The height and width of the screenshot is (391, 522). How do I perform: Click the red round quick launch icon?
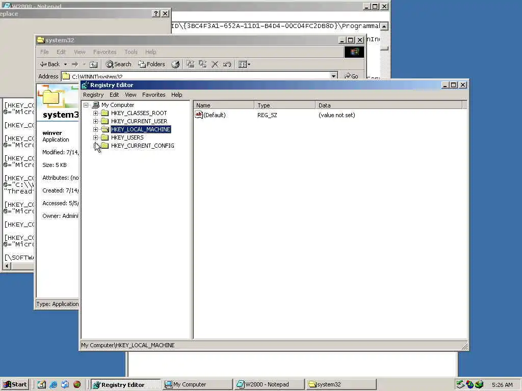(x=77, y=384)
